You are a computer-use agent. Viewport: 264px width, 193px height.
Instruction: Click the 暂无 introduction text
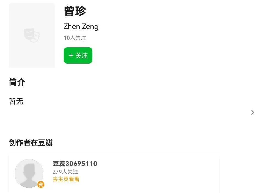tap(16, 102)
